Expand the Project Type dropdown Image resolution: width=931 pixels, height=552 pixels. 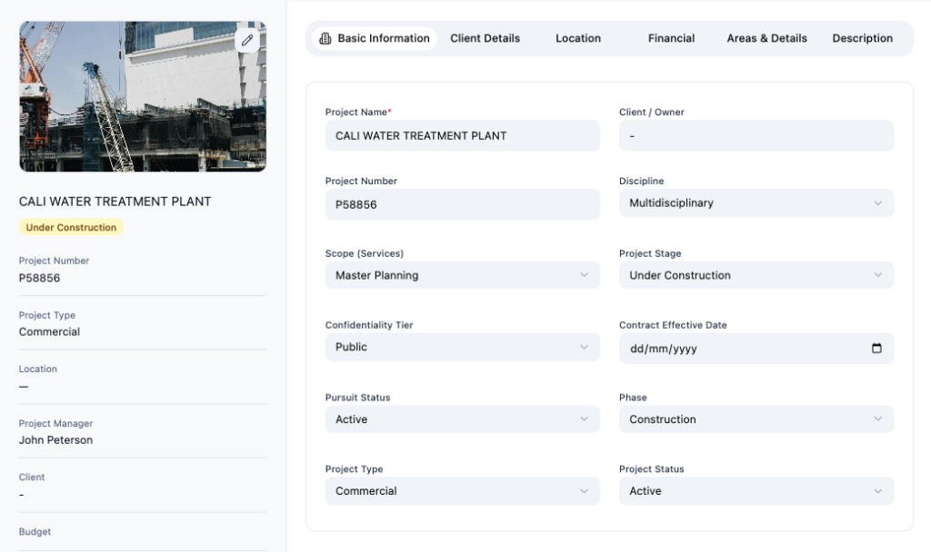click(462, 491)
